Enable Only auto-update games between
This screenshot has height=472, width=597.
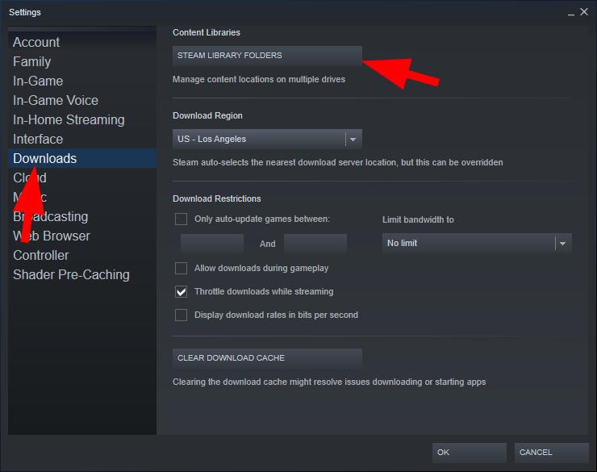[x=182, y=219]
